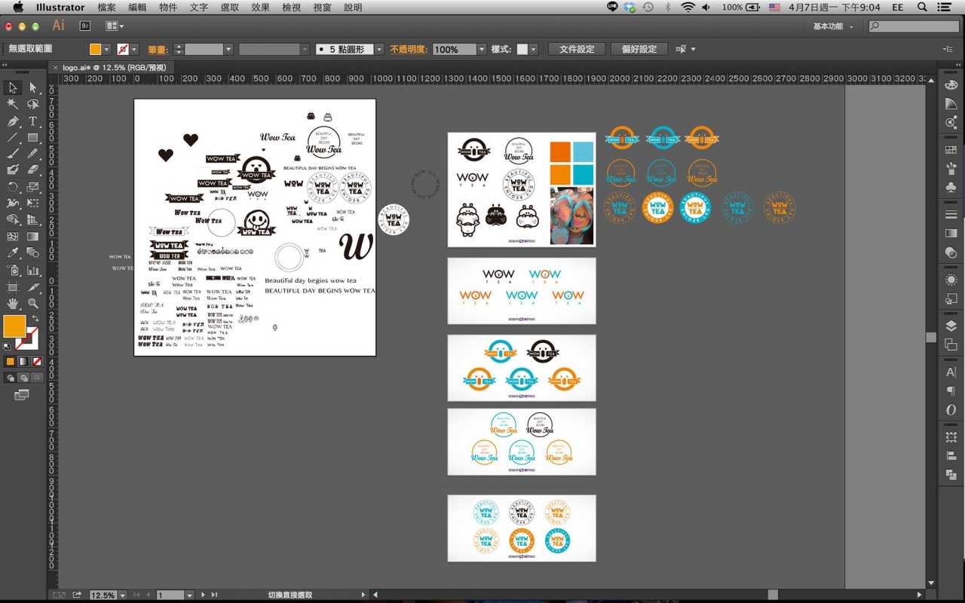Viewport: 965px width, 603px height.
Task: Select the Type tool
Action: [33, 121]
